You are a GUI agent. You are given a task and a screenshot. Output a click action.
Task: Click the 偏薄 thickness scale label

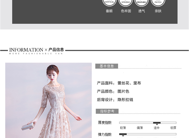[140, 128]
